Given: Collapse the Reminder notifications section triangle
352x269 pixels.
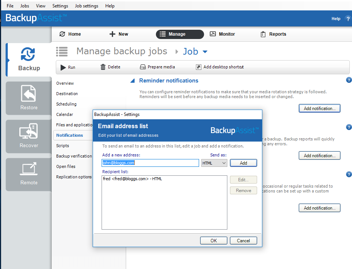Looking at the screenshot, I should 132,81.
